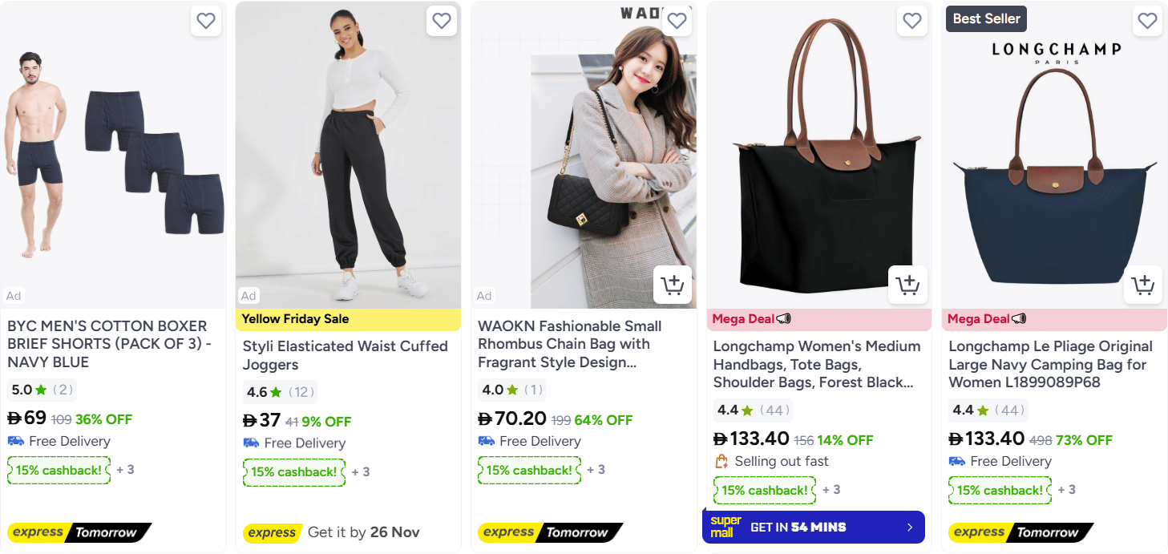Open Super Mall 'Get in 54 mins' arrow
This screenshot has height=554, width=1168.
tap(909, 528)
